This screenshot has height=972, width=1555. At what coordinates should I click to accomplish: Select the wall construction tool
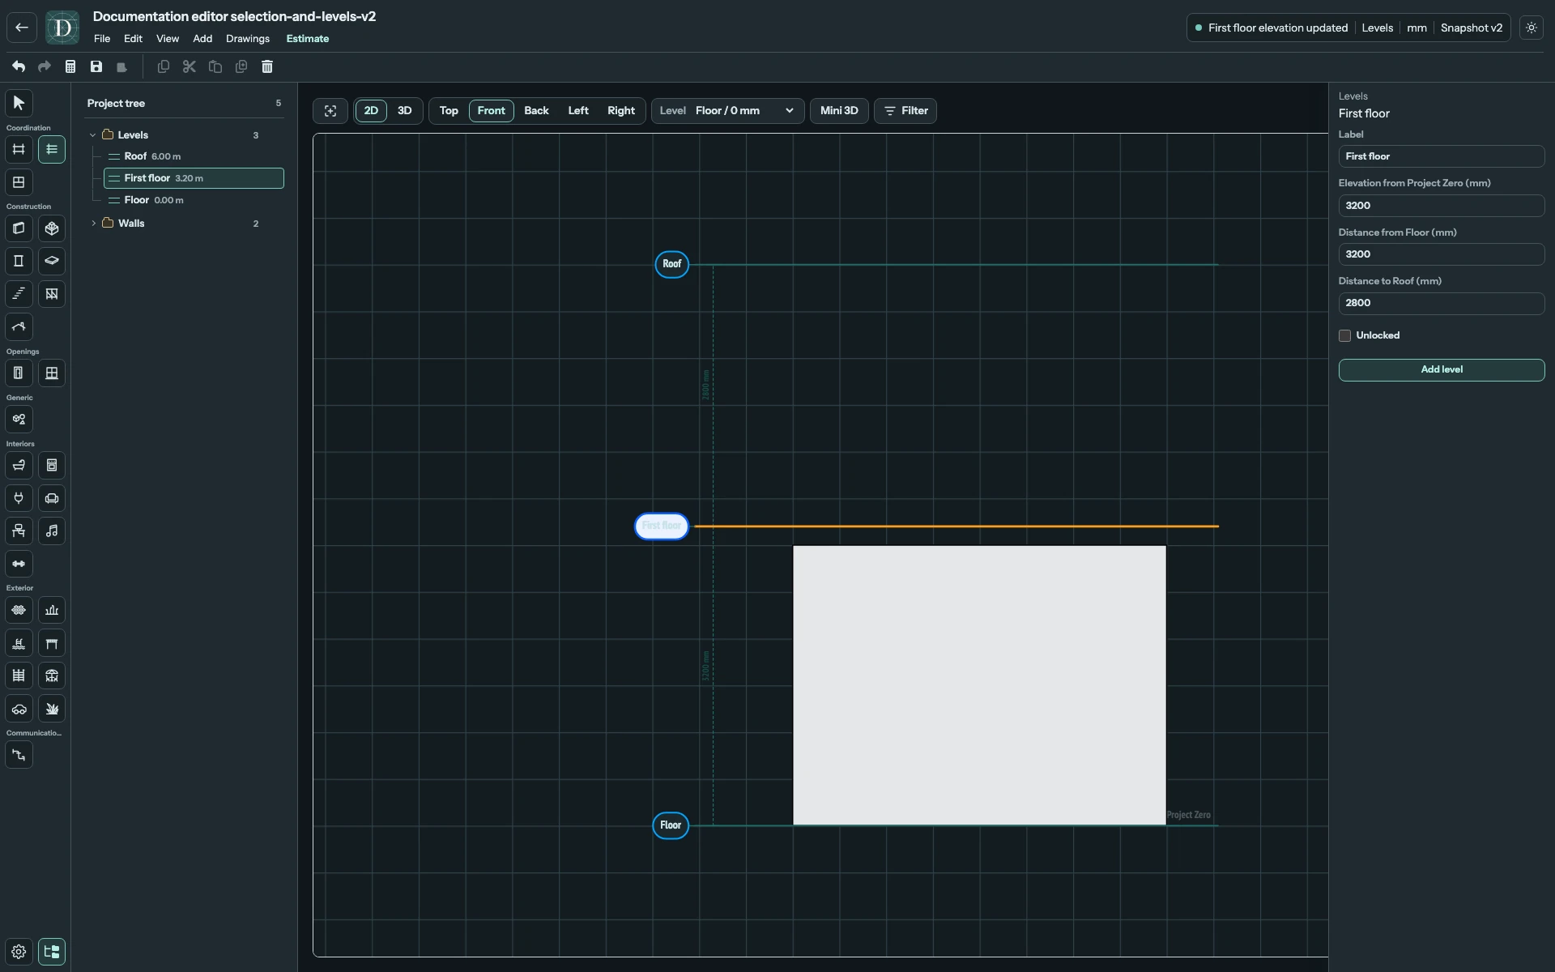(x=19, y=228)
